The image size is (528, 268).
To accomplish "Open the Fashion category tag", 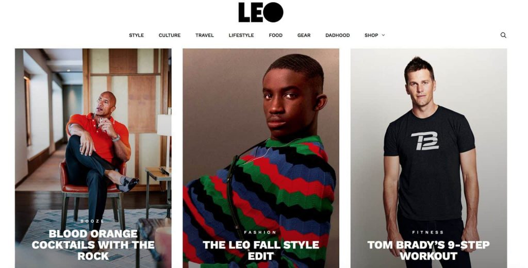I will 260,232.
